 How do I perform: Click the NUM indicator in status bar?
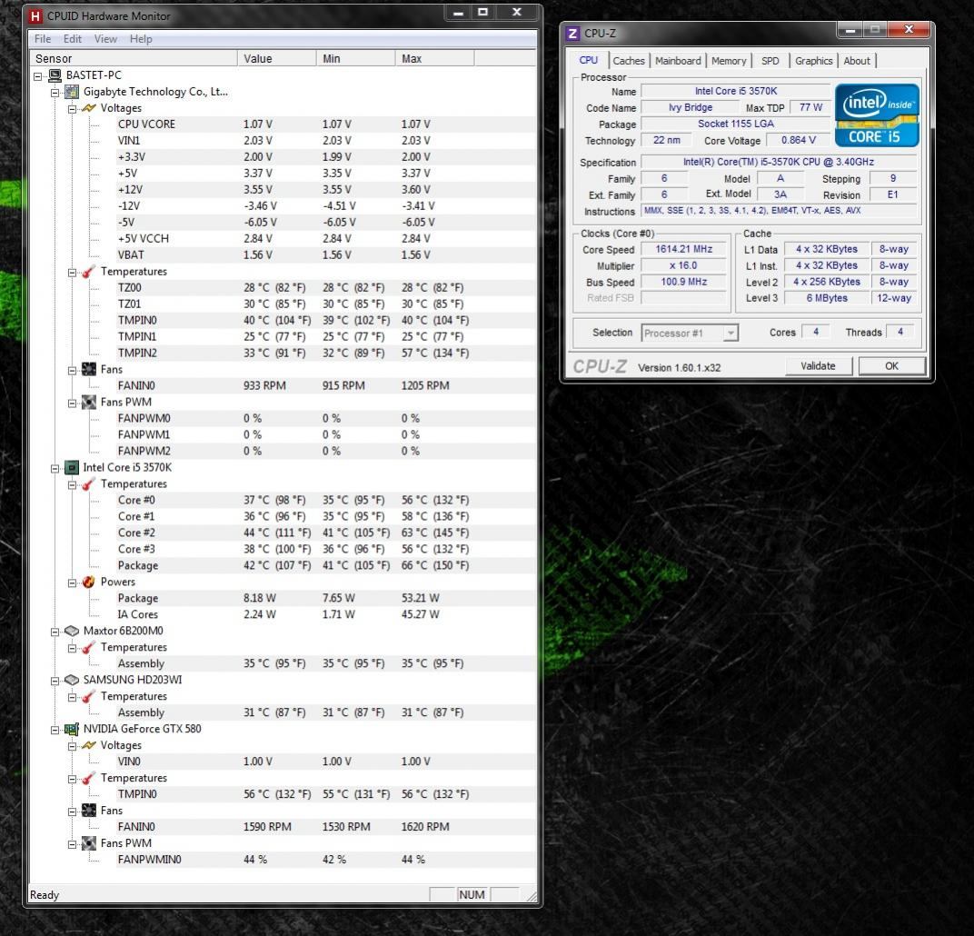click(472, 895)
